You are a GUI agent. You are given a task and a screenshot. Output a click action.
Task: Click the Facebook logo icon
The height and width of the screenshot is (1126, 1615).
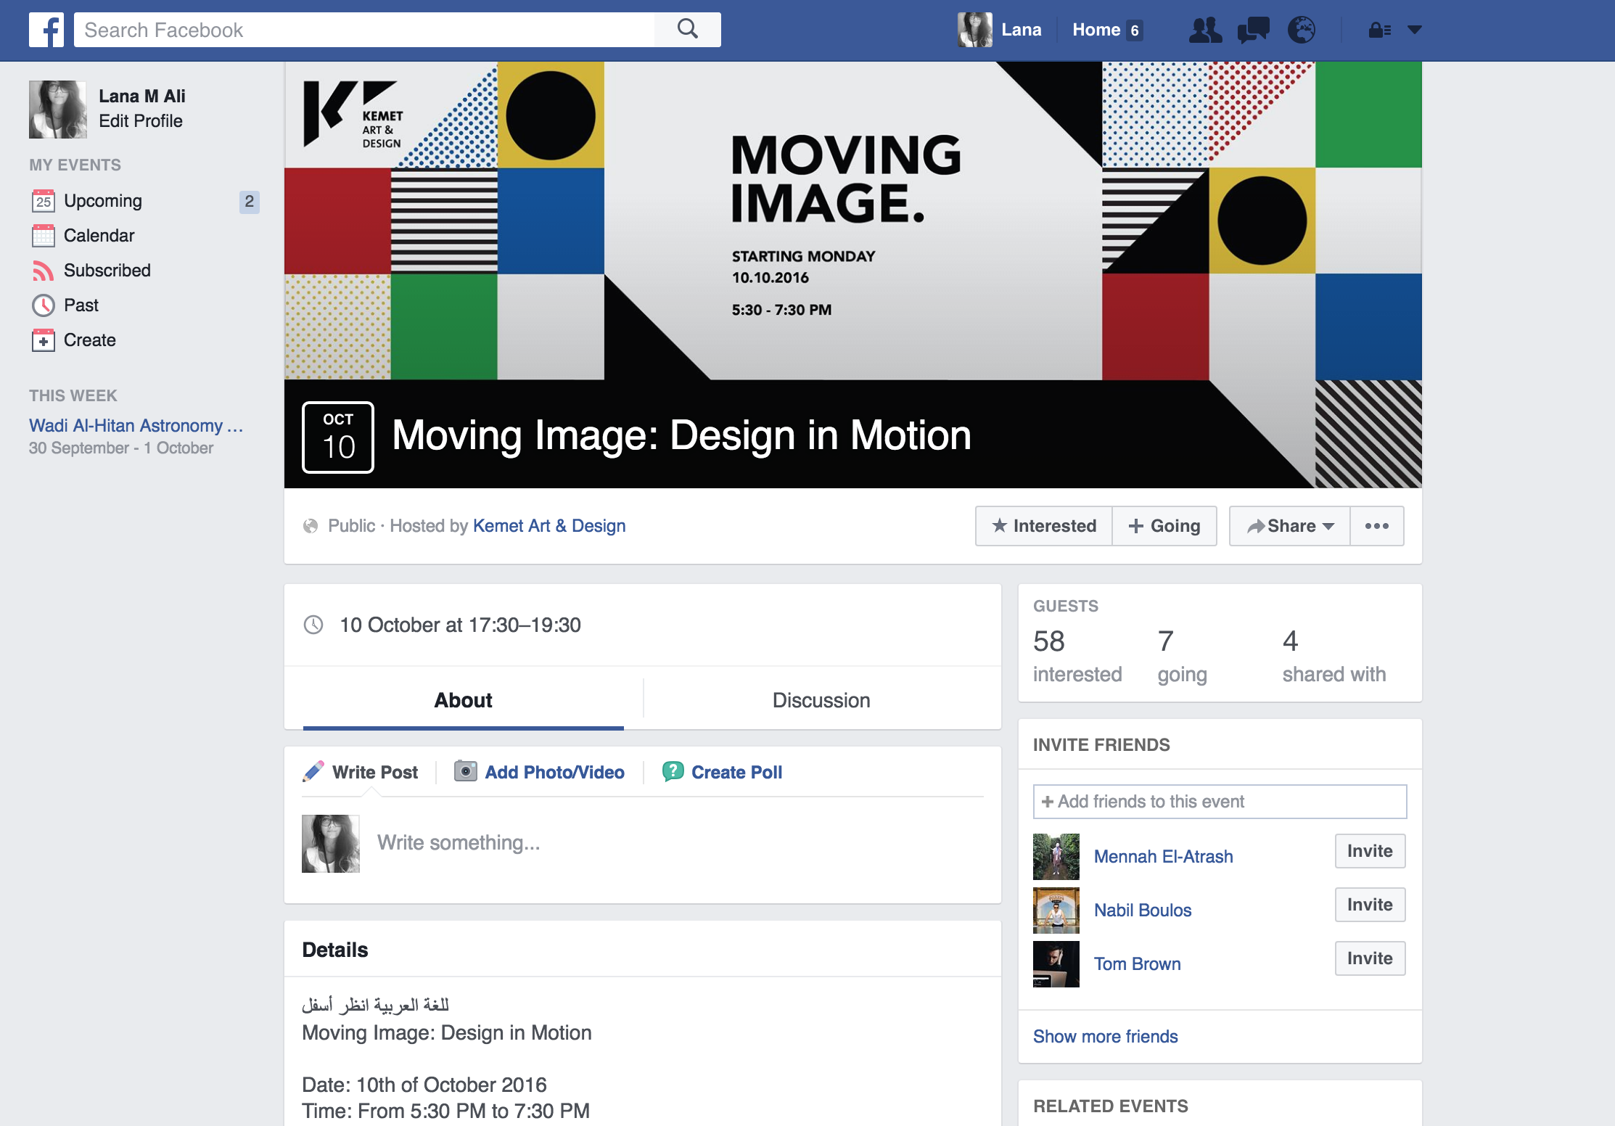click(46, 30)
